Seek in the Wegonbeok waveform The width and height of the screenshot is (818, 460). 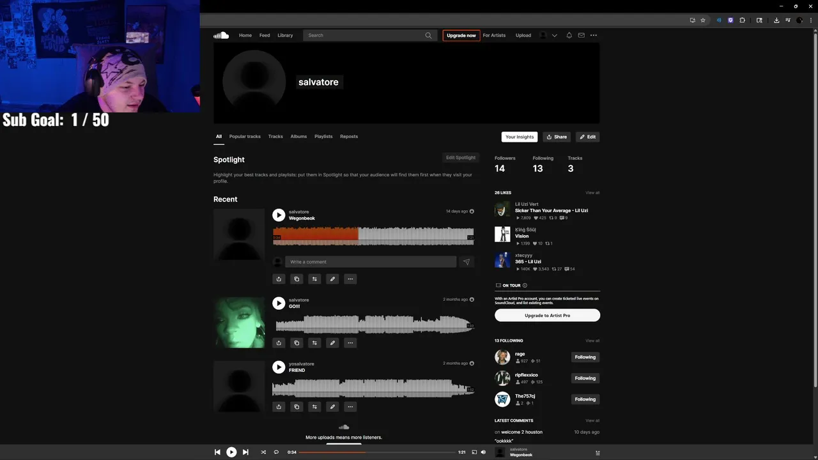(373, 236)
